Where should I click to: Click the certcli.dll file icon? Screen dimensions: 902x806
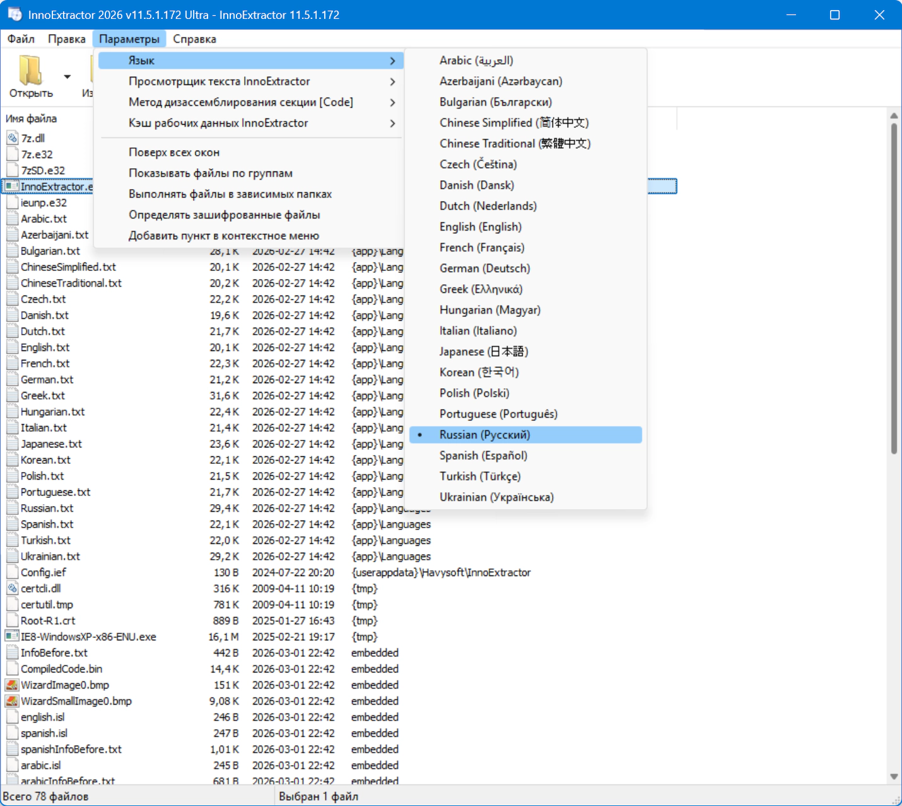tap(12, 589)
